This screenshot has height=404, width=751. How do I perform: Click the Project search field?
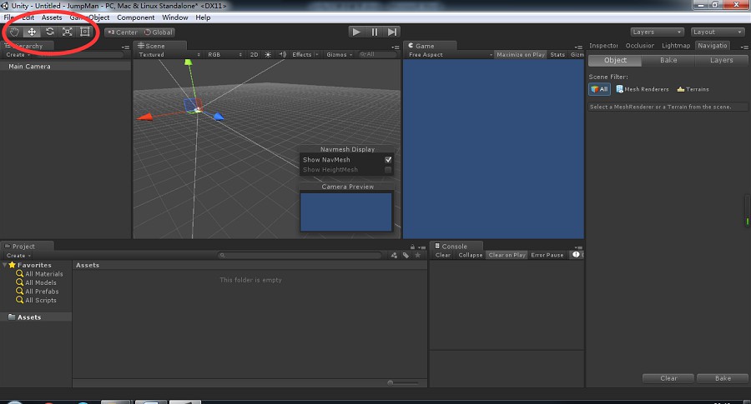pos(300,255)
